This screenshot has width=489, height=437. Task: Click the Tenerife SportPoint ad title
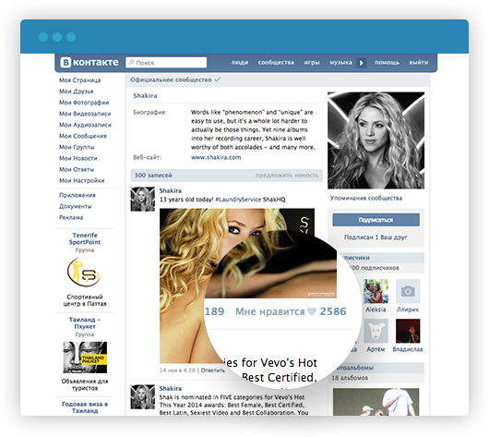point(85,238)
